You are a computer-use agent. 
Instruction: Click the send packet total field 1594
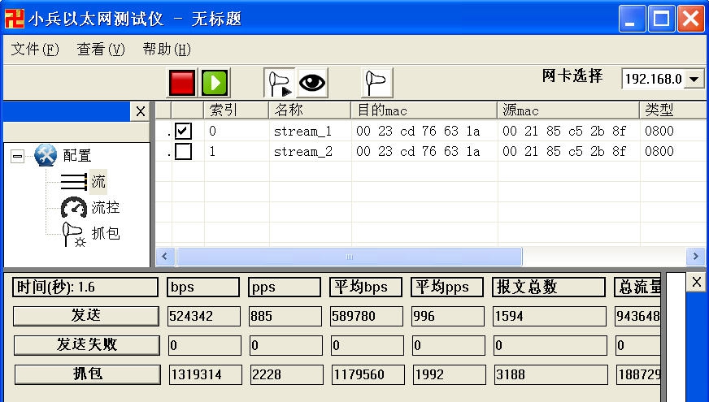point(550,316)
